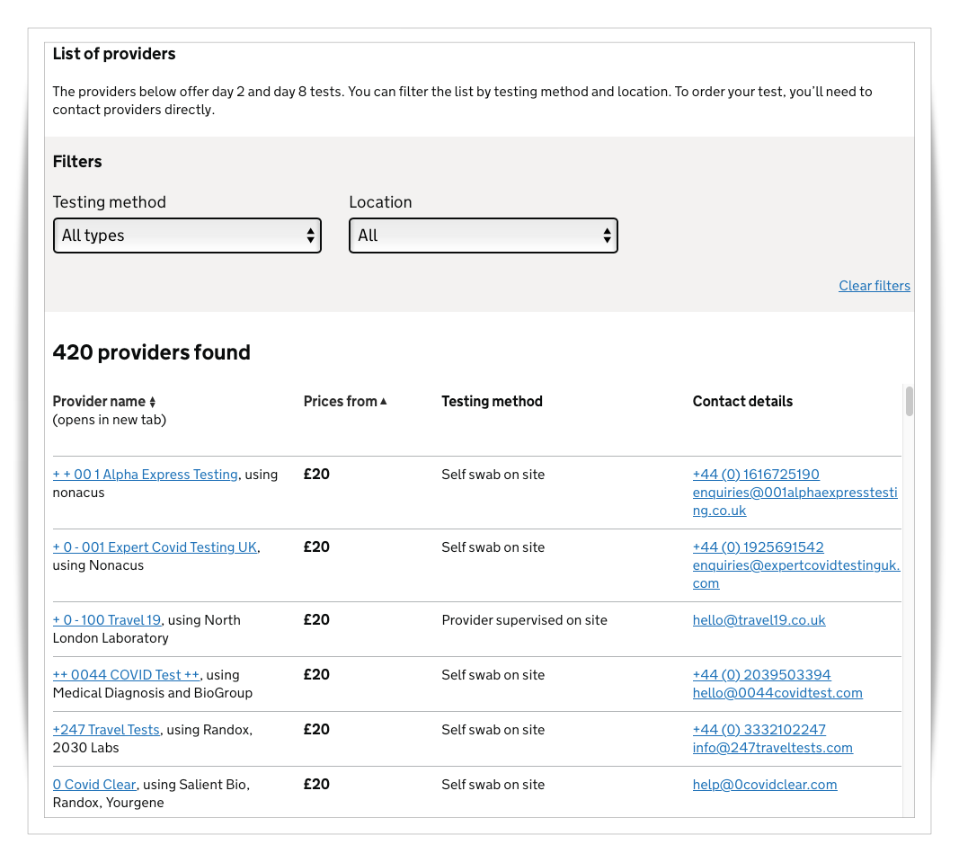Email enquiries@expertcovidtestinguk.com
The width and height of the screenshot is (959, 862).
pyautogui.click(x=795, y=574)
